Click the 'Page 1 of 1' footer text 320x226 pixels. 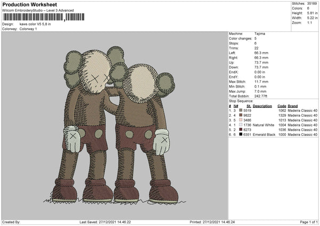[309, 222]
